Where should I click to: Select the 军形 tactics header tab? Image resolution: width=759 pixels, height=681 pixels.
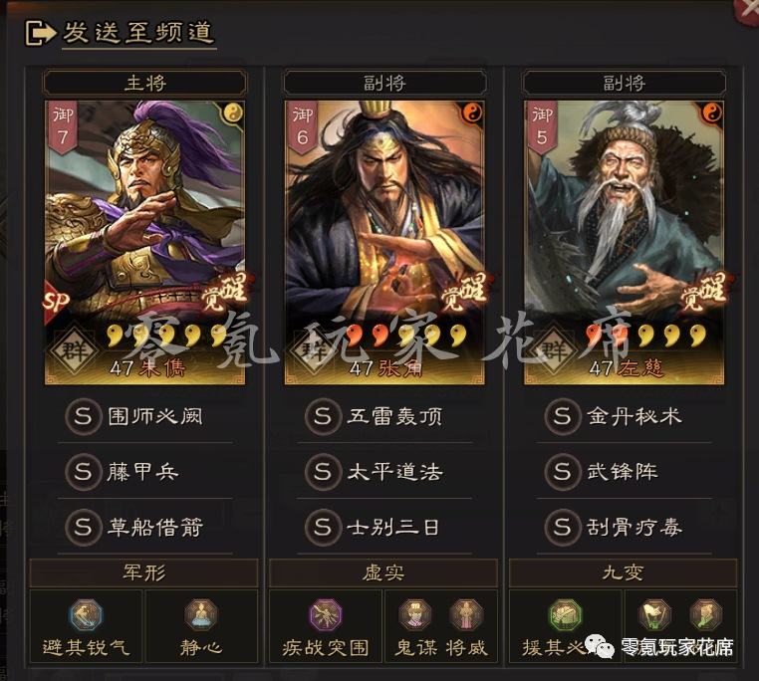tap(143, 573)
